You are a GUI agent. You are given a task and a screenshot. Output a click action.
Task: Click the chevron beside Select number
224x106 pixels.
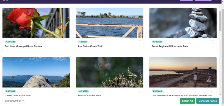pos(23,101)
